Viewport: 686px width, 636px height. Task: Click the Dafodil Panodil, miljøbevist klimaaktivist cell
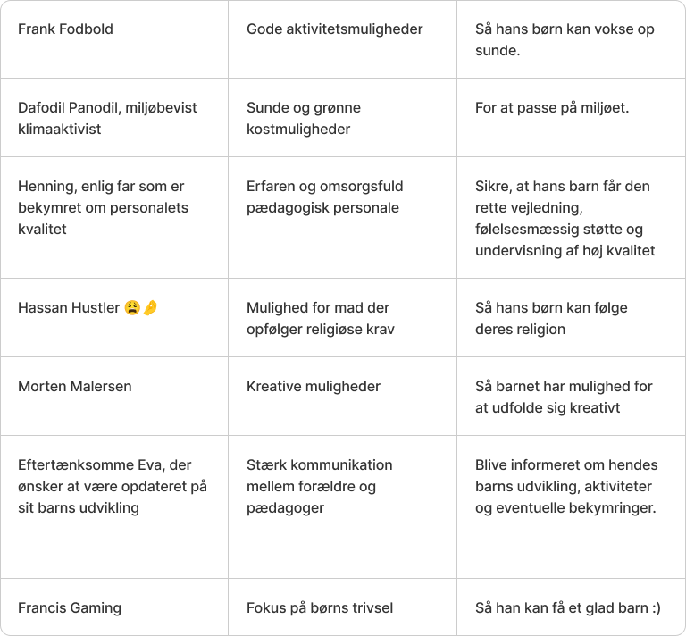click(114, 118)
